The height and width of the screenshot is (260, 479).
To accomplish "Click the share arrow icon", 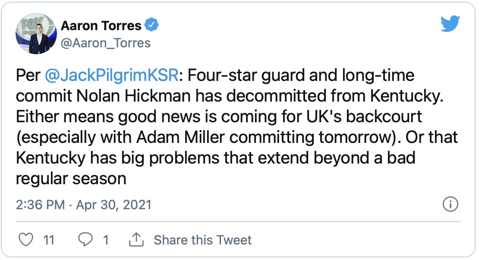I will tap(136, 239).
